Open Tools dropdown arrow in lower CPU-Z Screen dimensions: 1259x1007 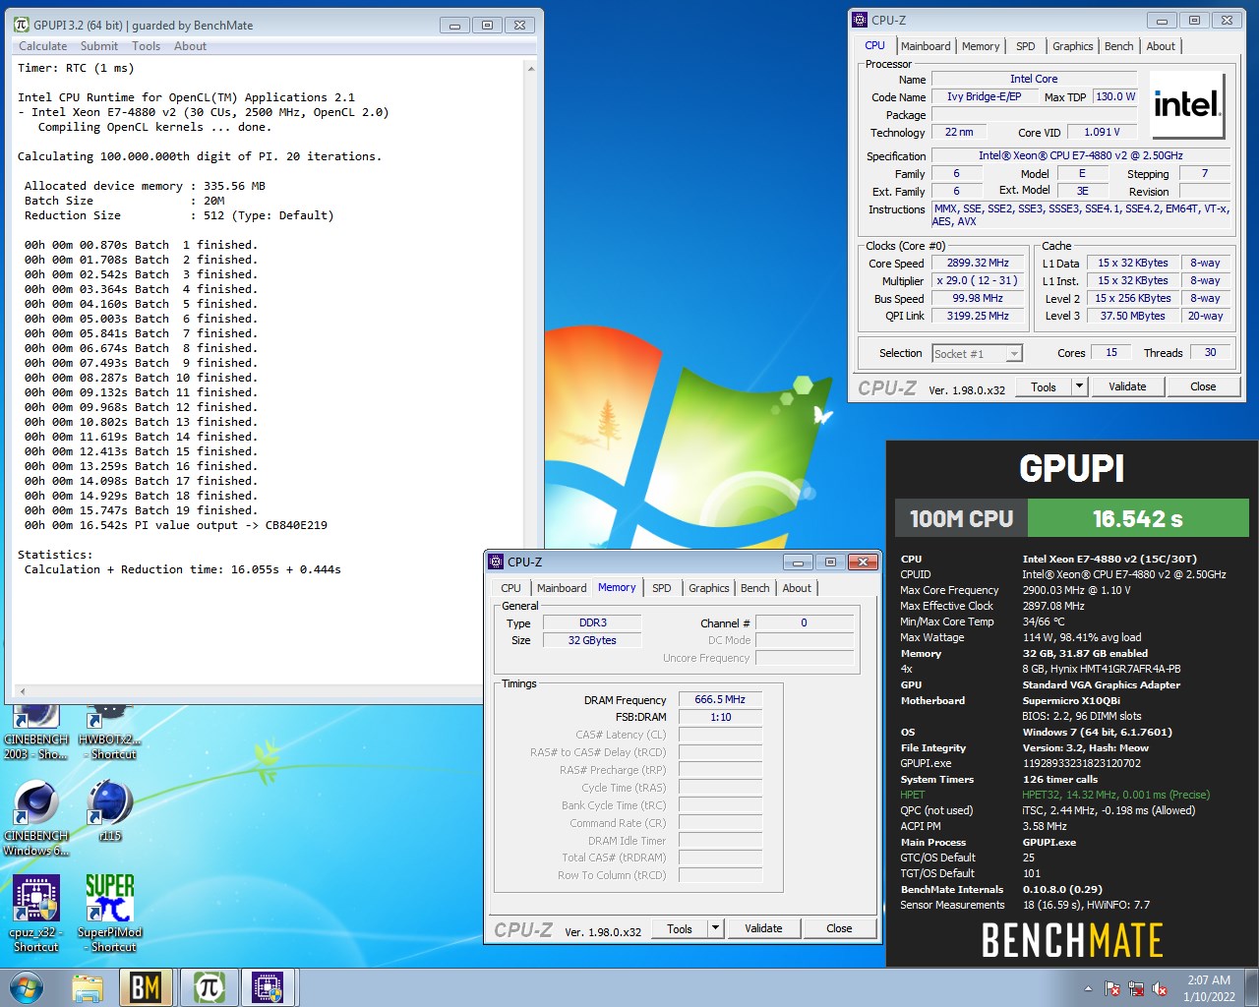(715, 929)
